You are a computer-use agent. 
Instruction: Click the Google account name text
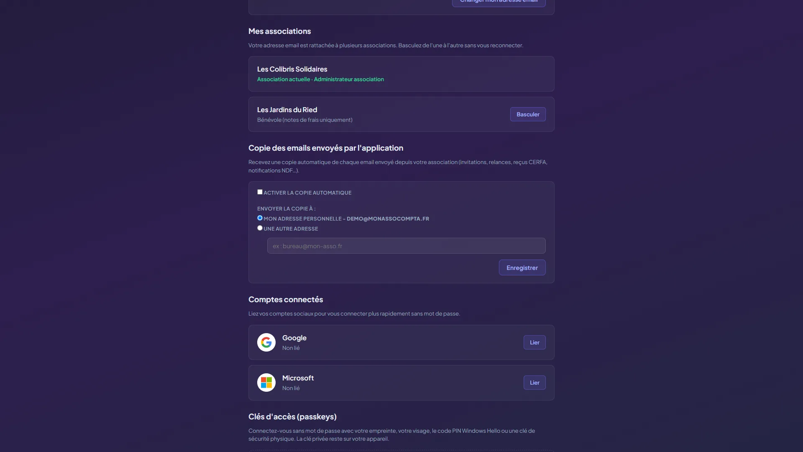[294, 338]
